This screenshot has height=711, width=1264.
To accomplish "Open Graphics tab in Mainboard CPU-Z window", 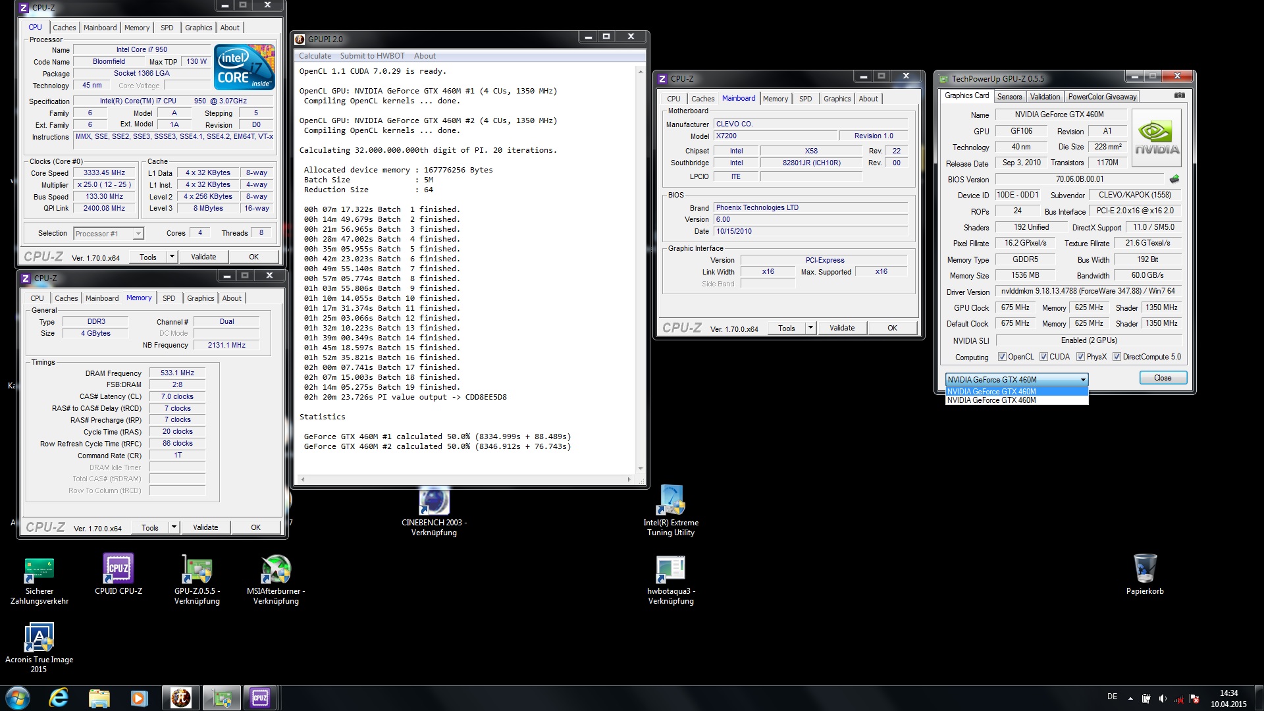I will tap(837, 99).
